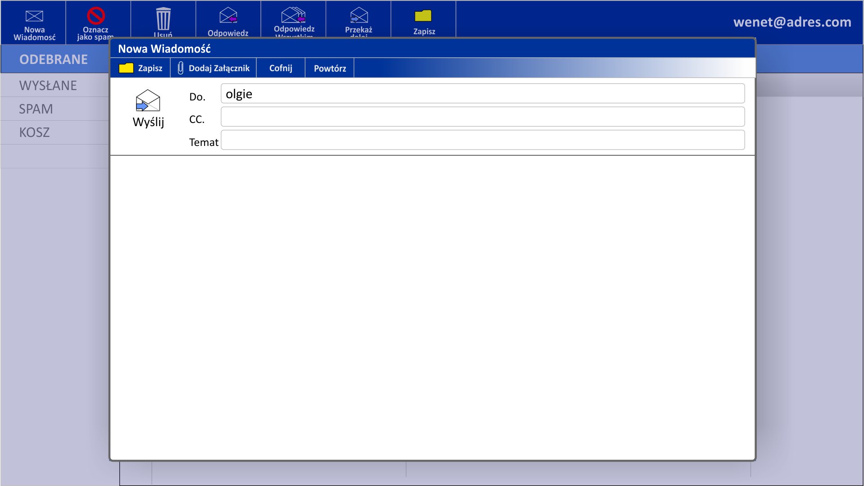Mark message as spam with Oznacz jako spam
The image size is (864, 486).
(96, 16)
